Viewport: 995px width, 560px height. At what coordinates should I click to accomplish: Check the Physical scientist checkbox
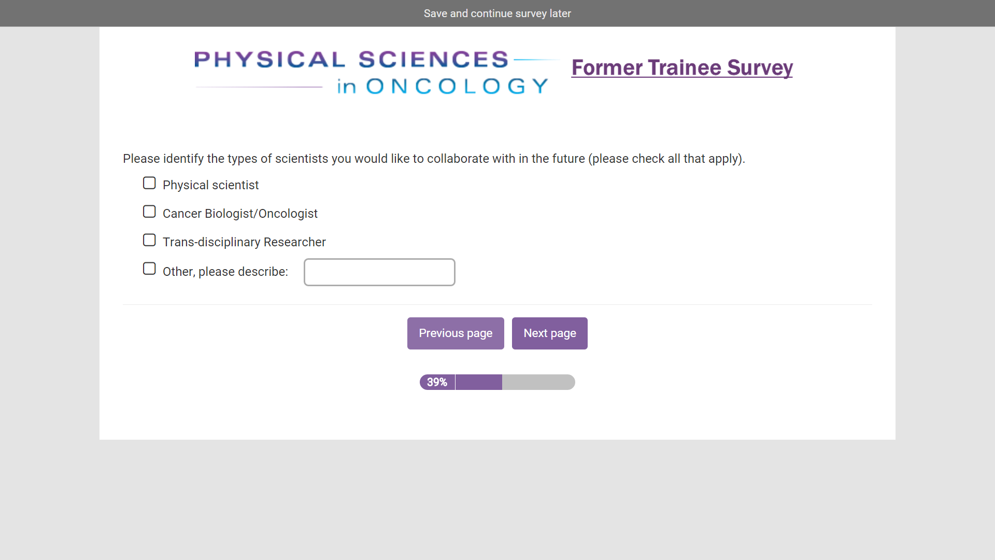pos(149,183)
